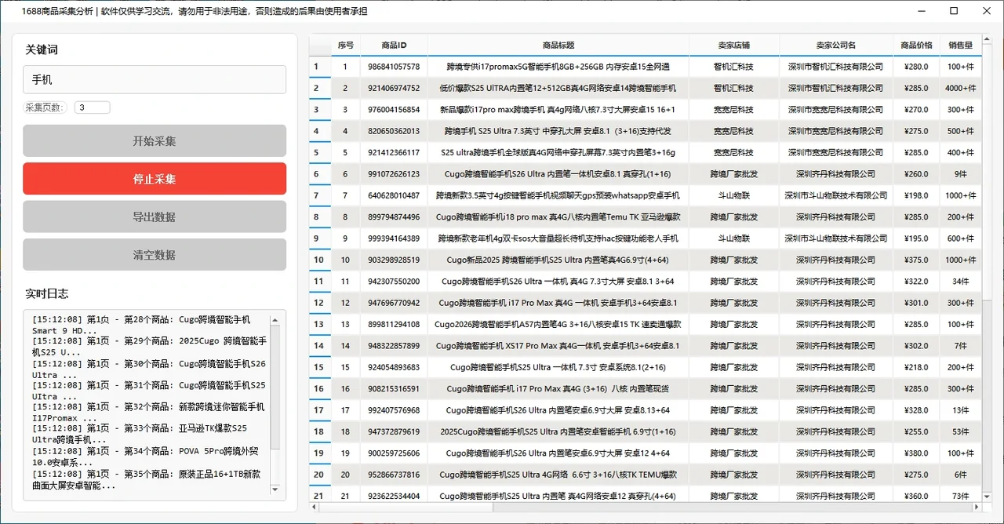Sort by 序号 column header

[346, 45]
